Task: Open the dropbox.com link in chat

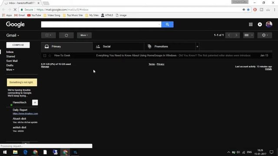Action: point(25,114)
